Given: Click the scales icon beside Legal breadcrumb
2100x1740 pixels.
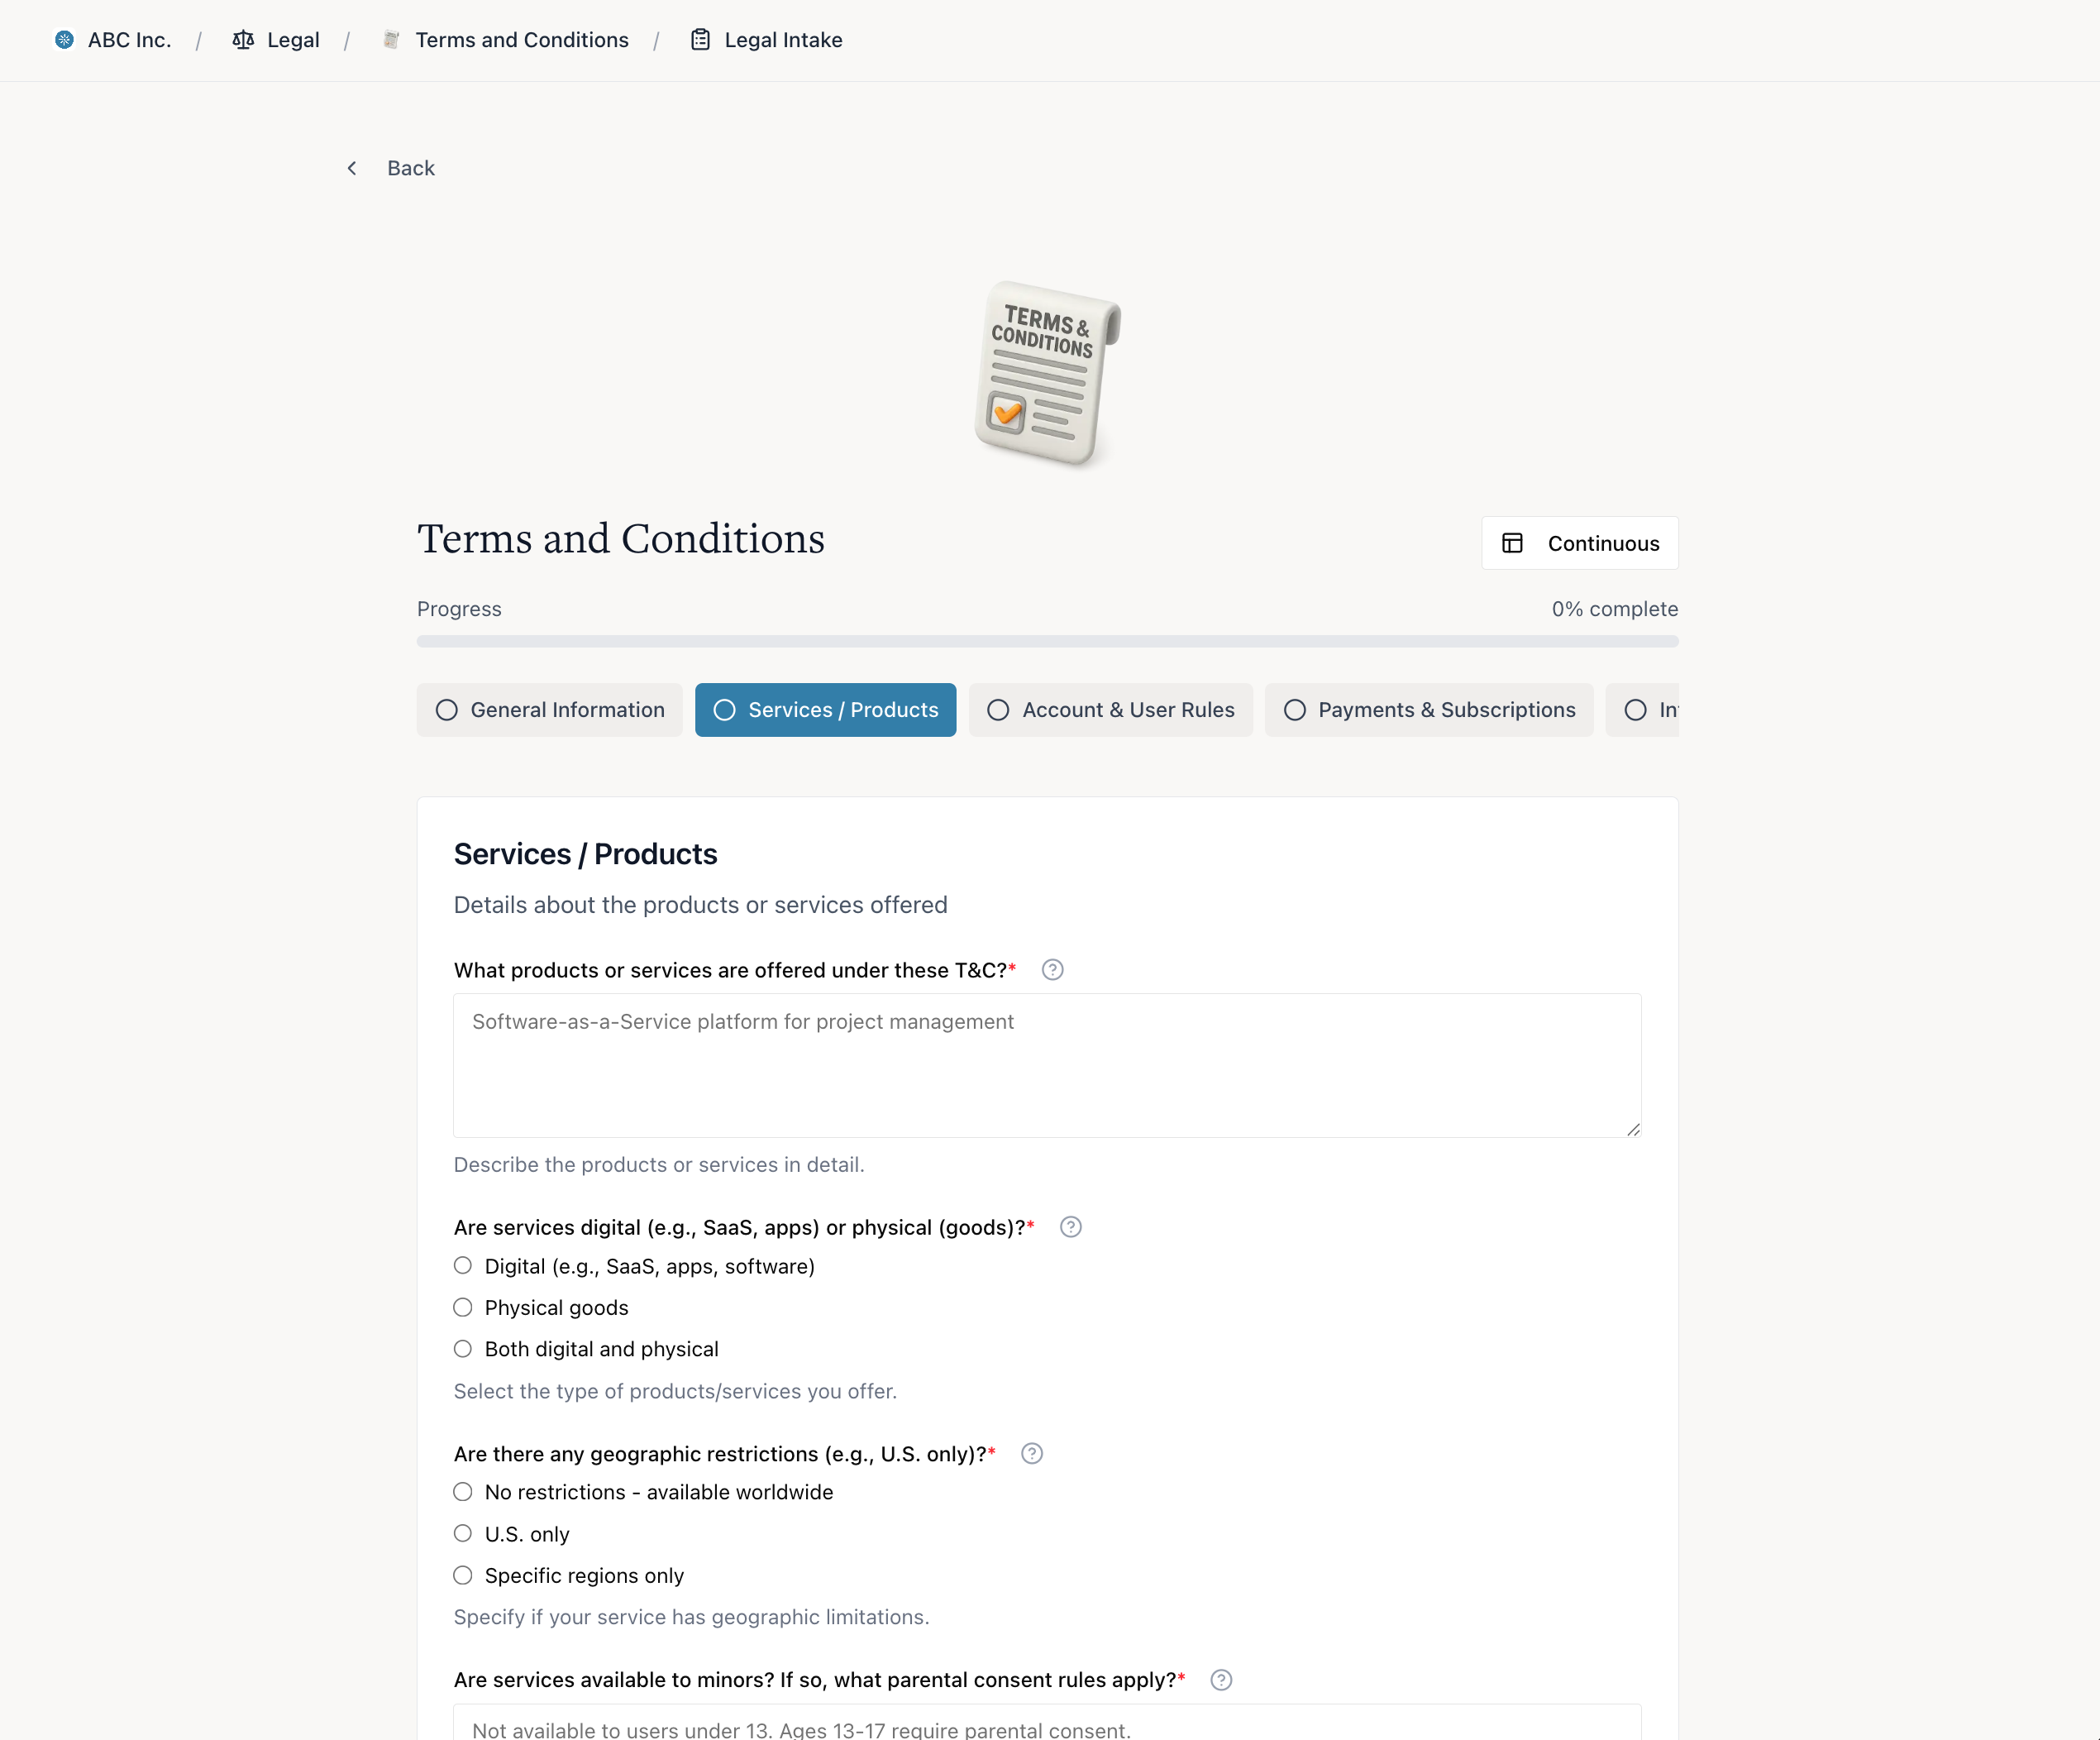Looking at the screenshot, I should [x=243, y=40].
